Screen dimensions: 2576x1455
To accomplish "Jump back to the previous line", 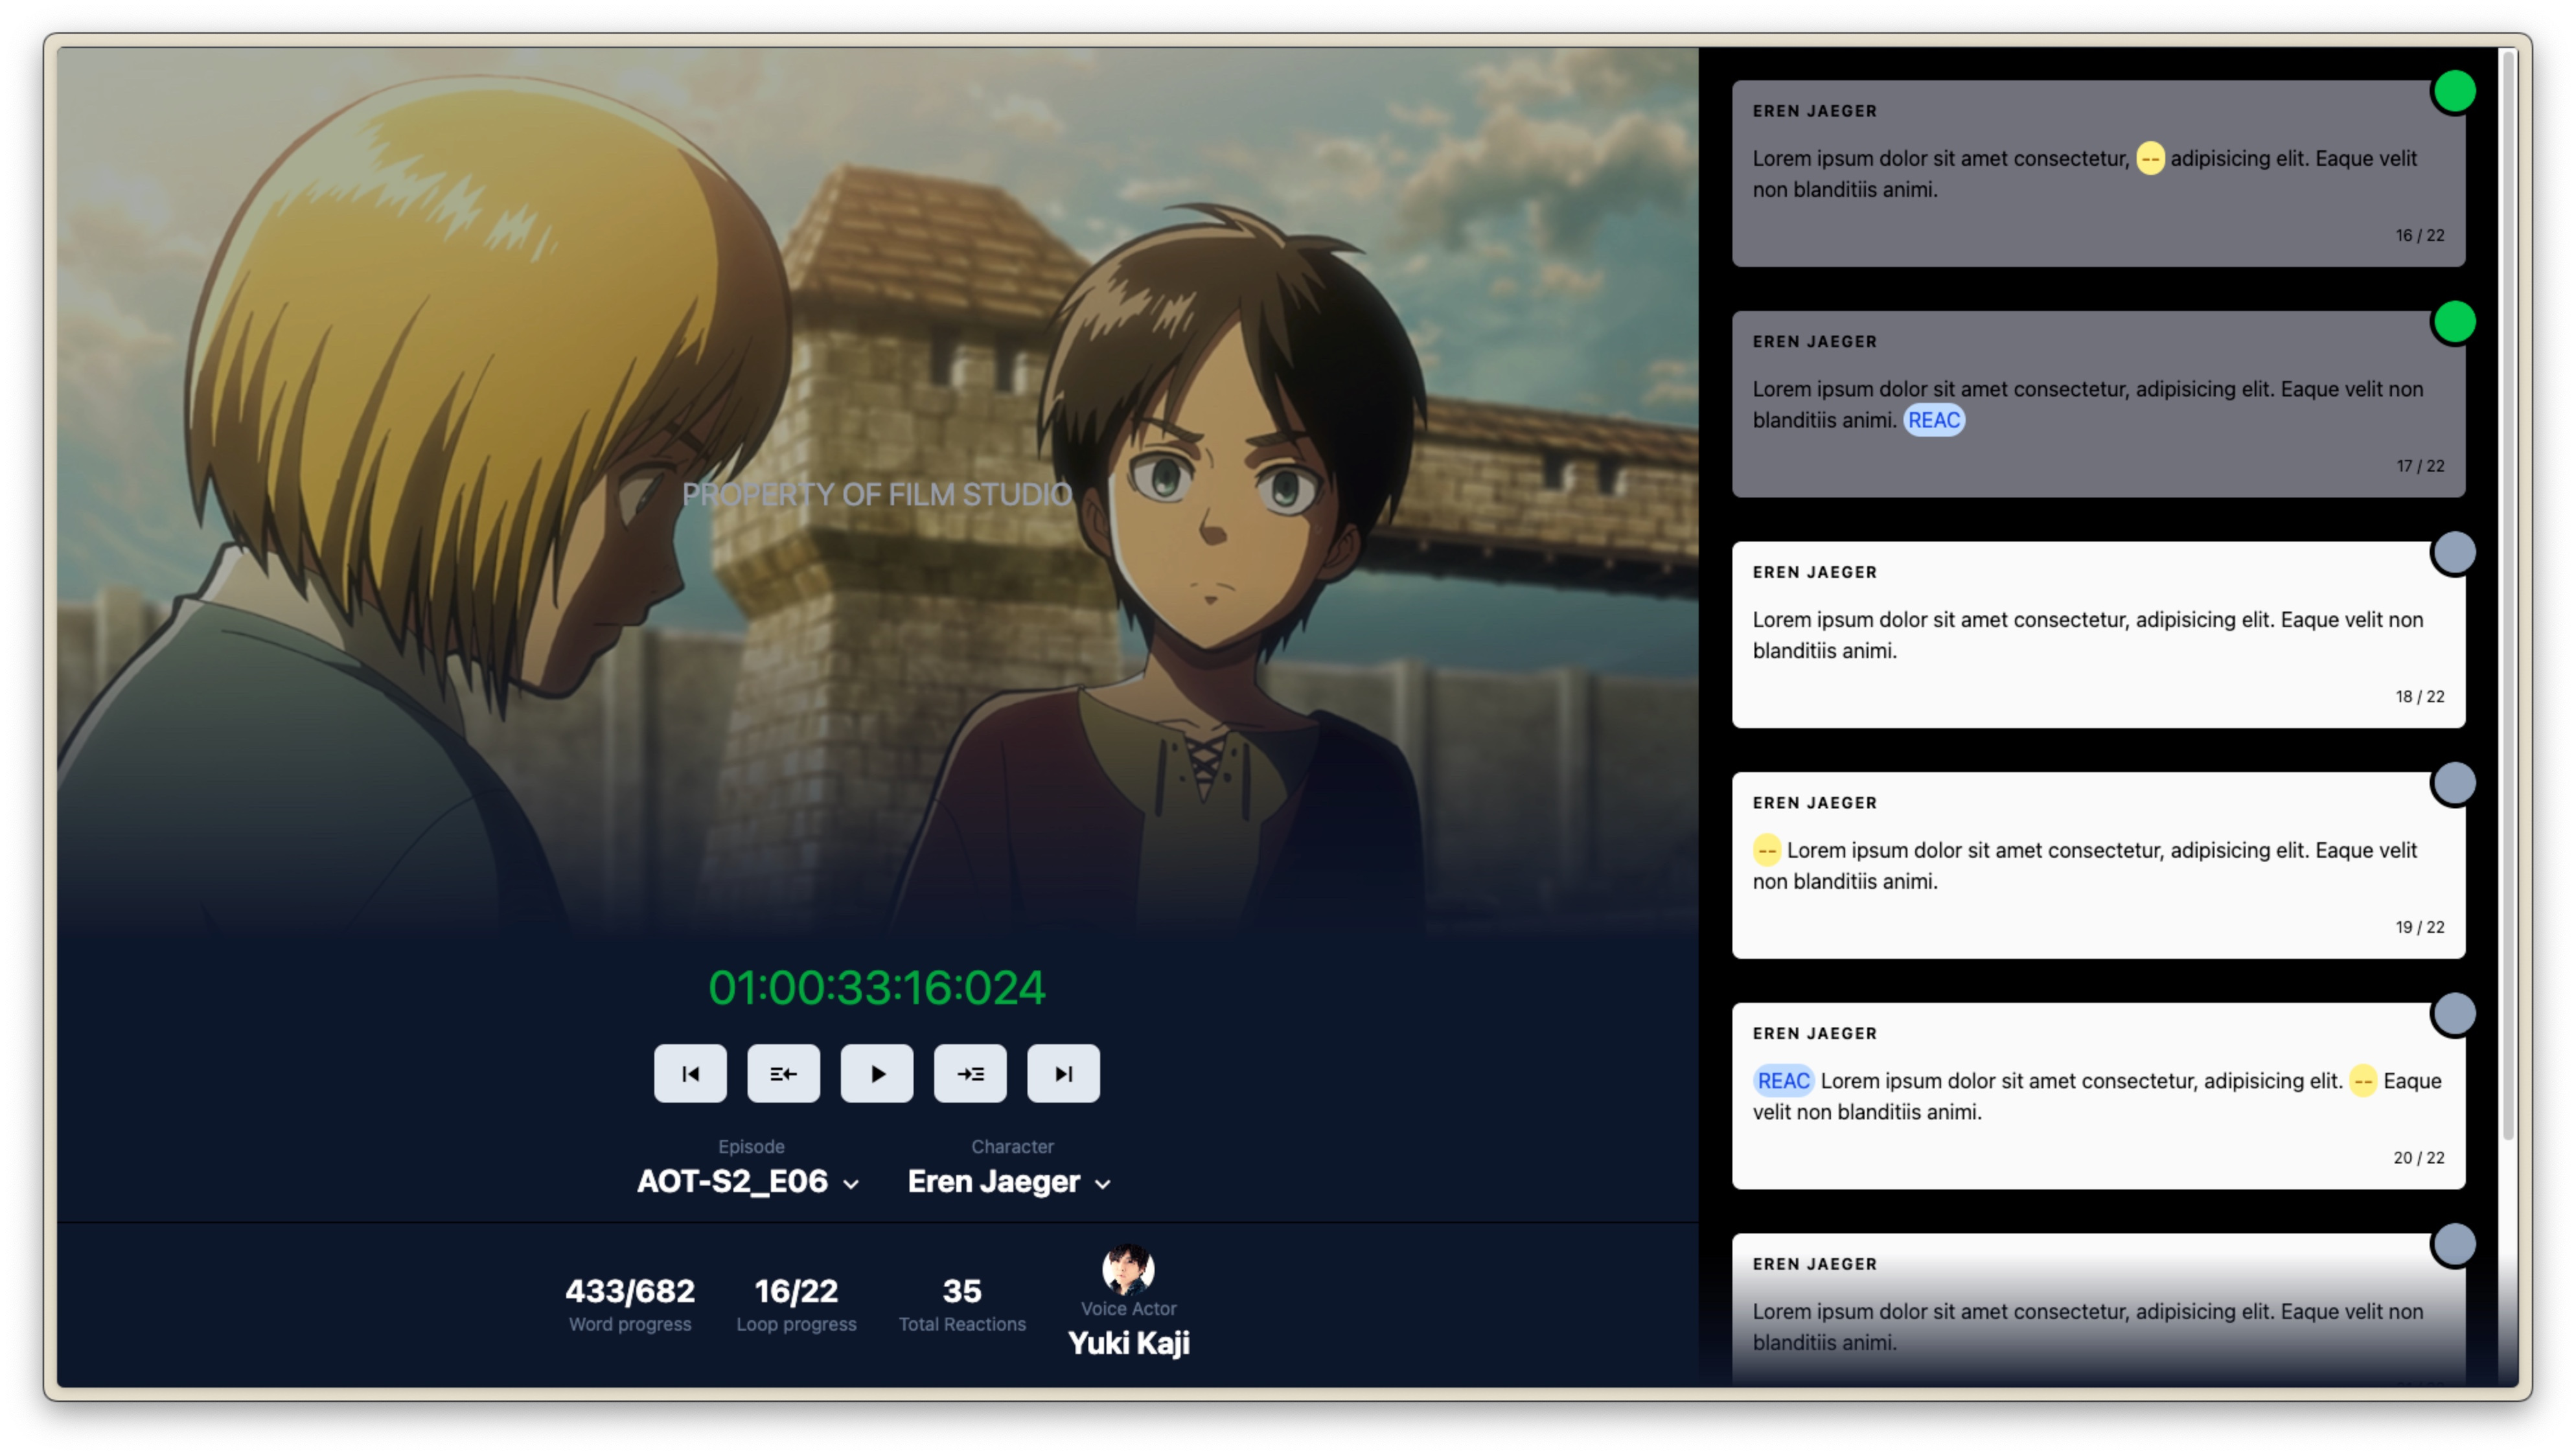I will click(783, 1073).
